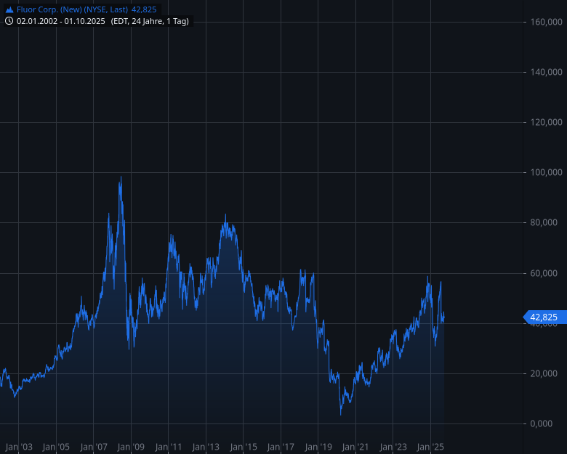Click Jan '11 on the time axis

169,447
